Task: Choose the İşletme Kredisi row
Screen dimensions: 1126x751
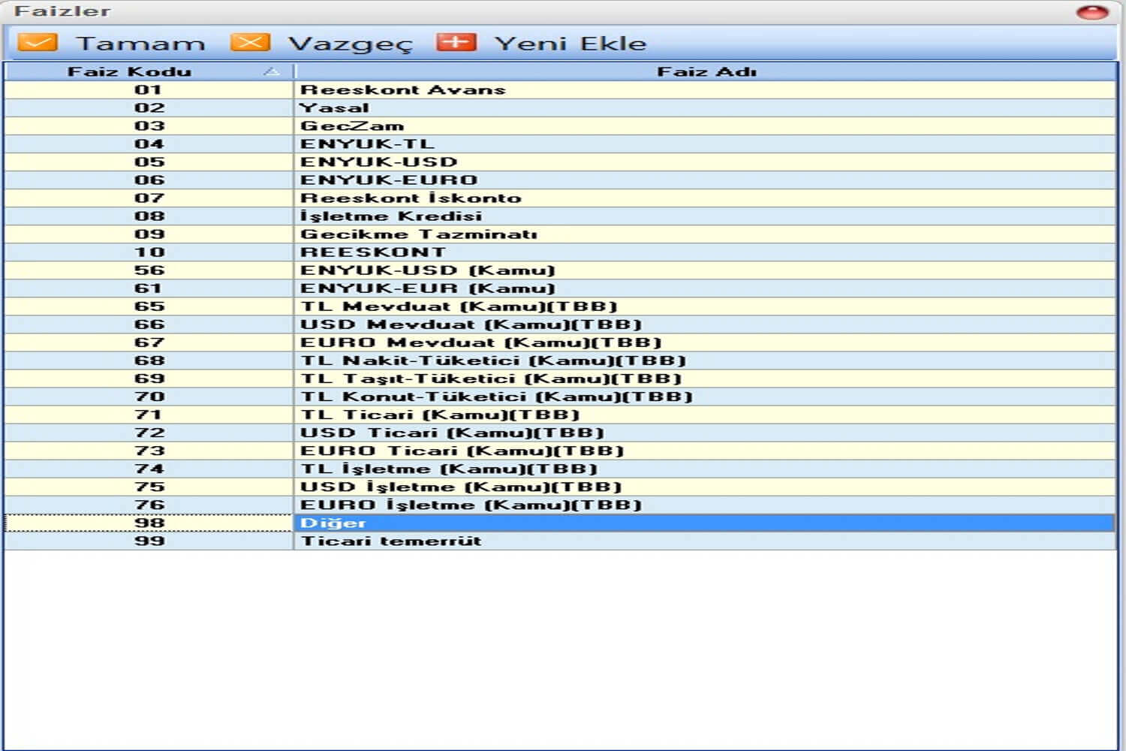Action: coord(391,216)
